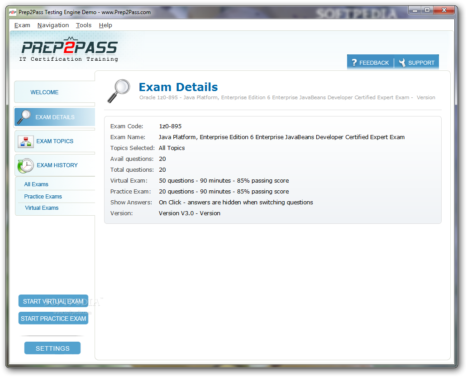Click Virtual Exam 50 questions line
Image resolution: width=467 pixels, height=377 pixels.
(224, 180)
